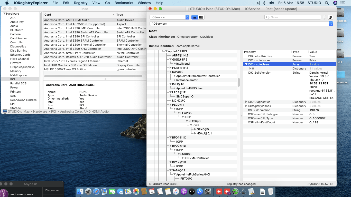Open the FaceTime Dock icon

(x=112, y=191)
